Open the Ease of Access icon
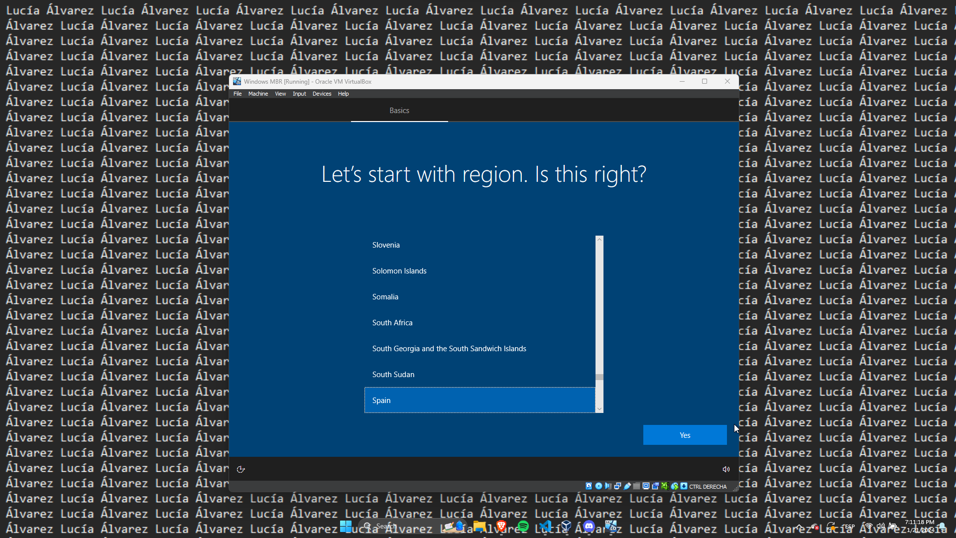 click(240, 469)
